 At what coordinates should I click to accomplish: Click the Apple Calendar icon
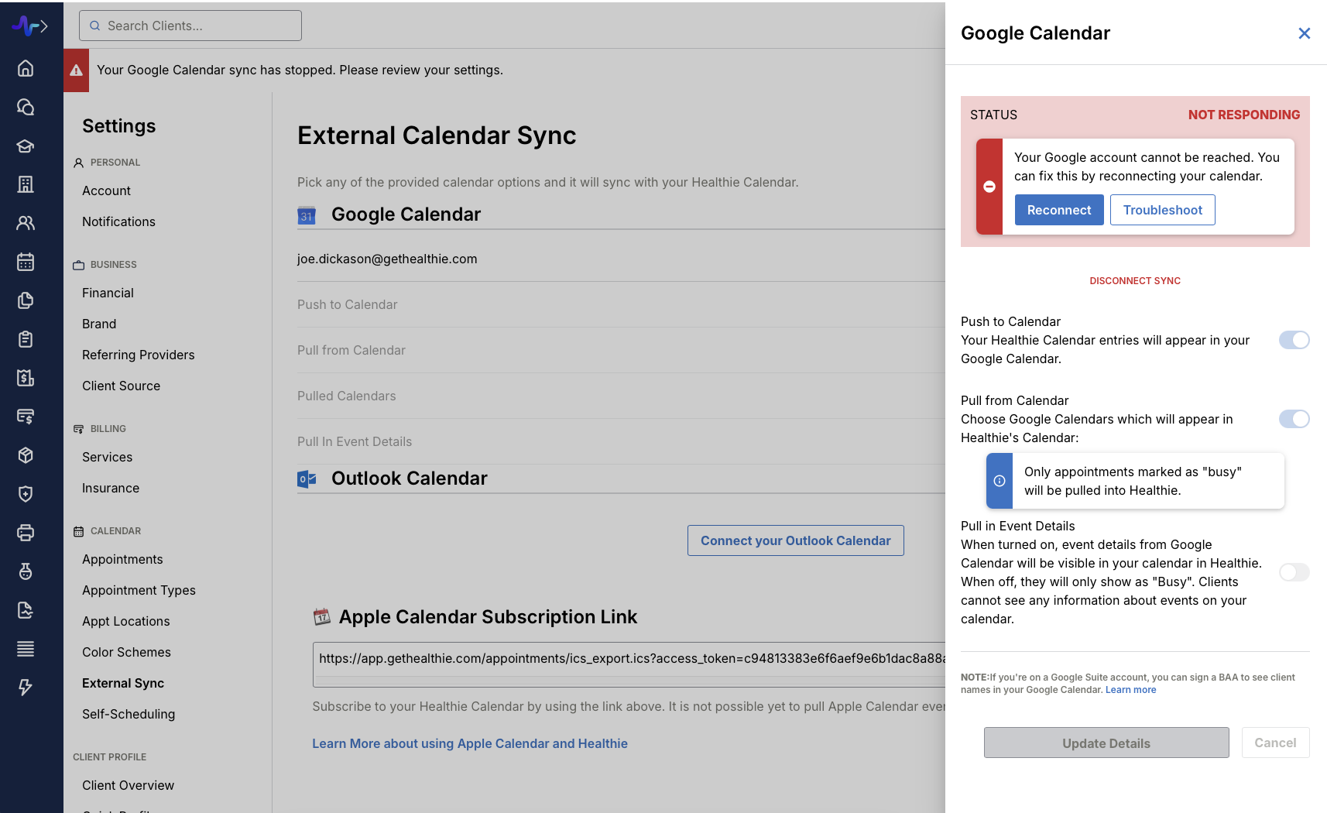321,617
